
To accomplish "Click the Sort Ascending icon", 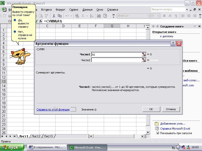I will pos(92,16).
